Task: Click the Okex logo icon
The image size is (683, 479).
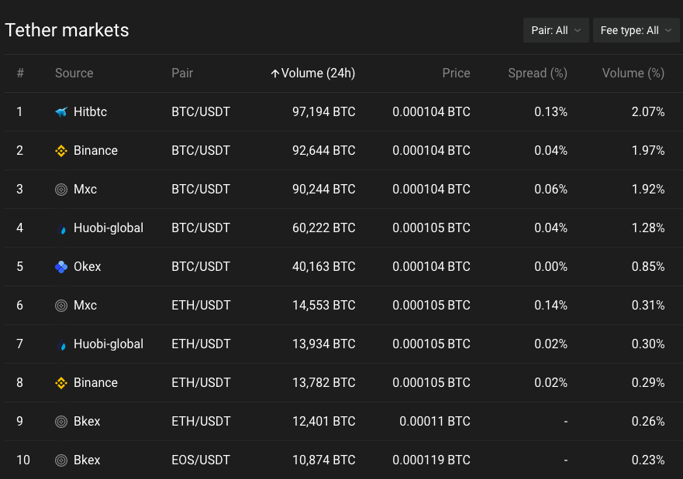Action: tap(61, 267)
